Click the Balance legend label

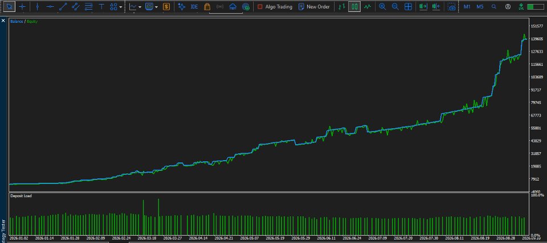17,22
